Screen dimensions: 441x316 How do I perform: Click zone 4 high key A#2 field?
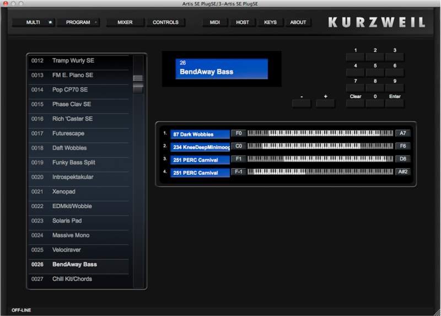point(402,172)
